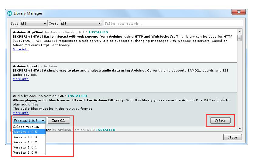Pick Version 1.0.2 from the list
Screen dimensions: 254x160
click(29, 142)
